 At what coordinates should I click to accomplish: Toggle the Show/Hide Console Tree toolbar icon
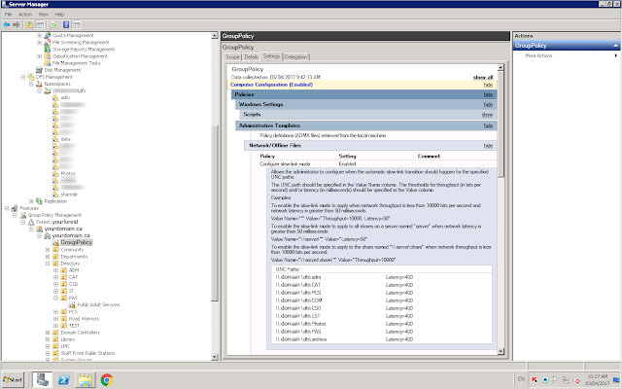click(40, 24)
